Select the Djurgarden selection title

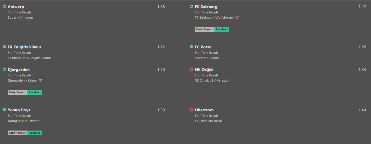(19, 70)
